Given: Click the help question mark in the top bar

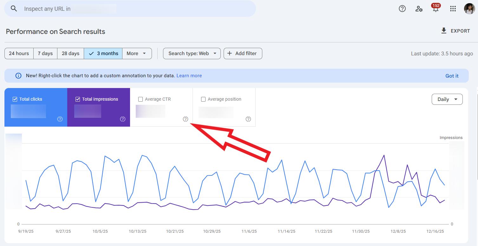Looking at the screenshot, I should click(x=402, y=9).
